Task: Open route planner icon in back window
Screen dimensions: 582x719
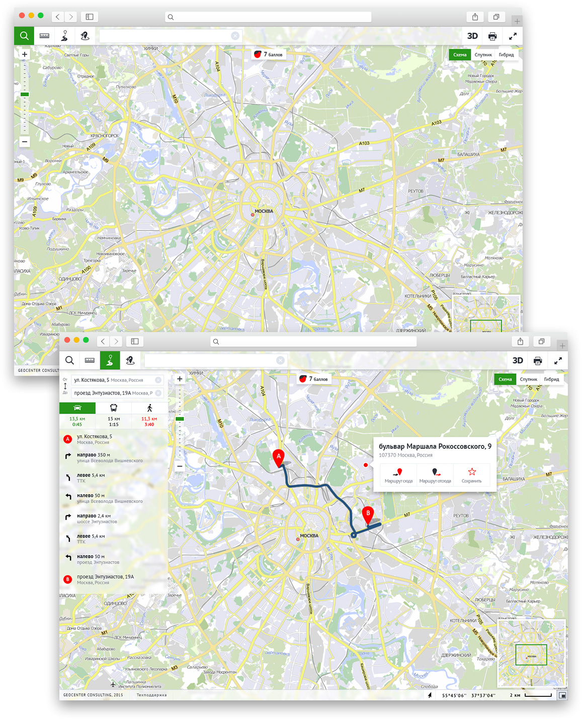Action: pos(64,36)
